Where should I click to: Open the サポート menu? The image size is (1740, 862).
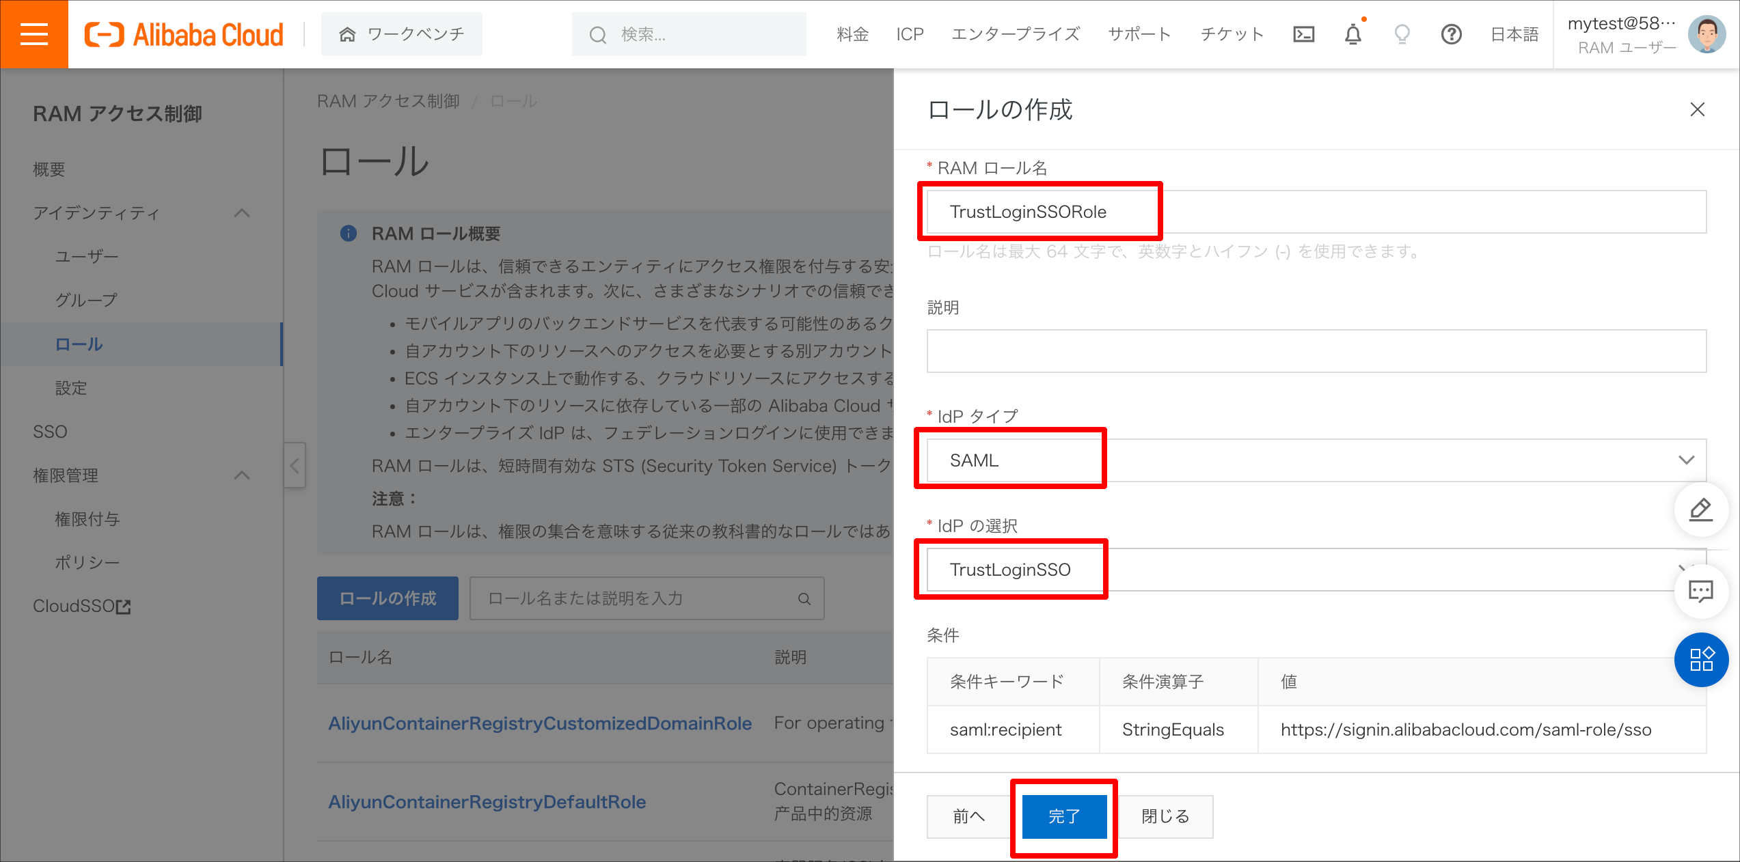[x=1139, y=33]
